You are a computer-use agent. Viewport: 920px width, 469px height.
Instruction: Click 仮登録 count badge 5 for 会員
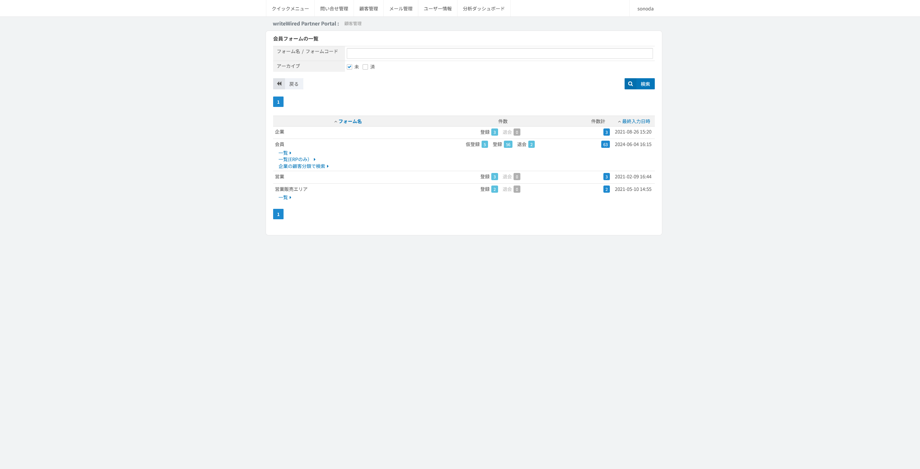tap(484, 144)
